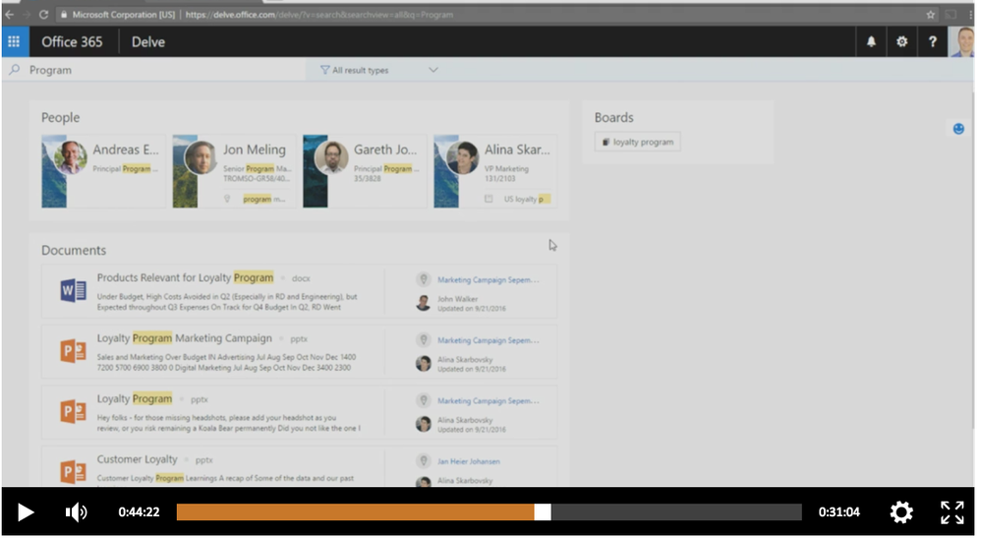Click the feedback smiley icon
Screen dimensions: 982x538
coord(958,129)
